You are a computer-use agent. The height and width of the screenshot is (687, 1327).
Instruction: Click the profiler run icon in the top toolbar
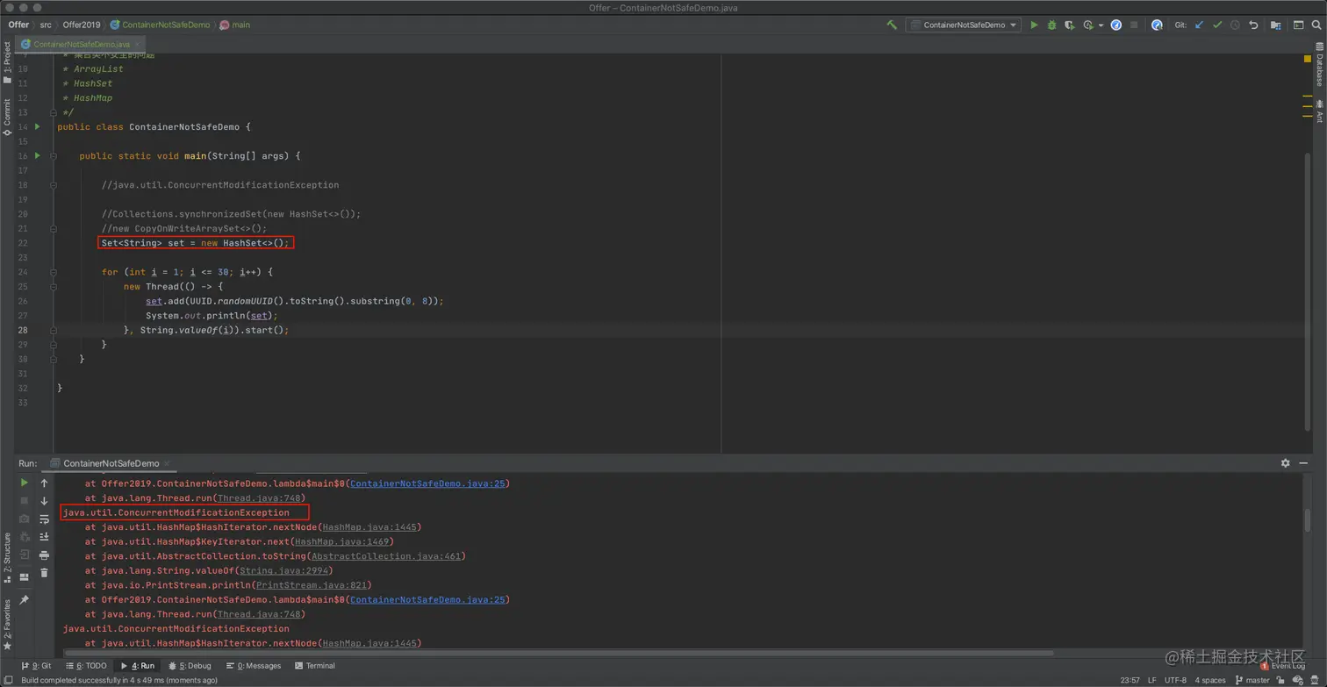click(x=1088, y=25)
